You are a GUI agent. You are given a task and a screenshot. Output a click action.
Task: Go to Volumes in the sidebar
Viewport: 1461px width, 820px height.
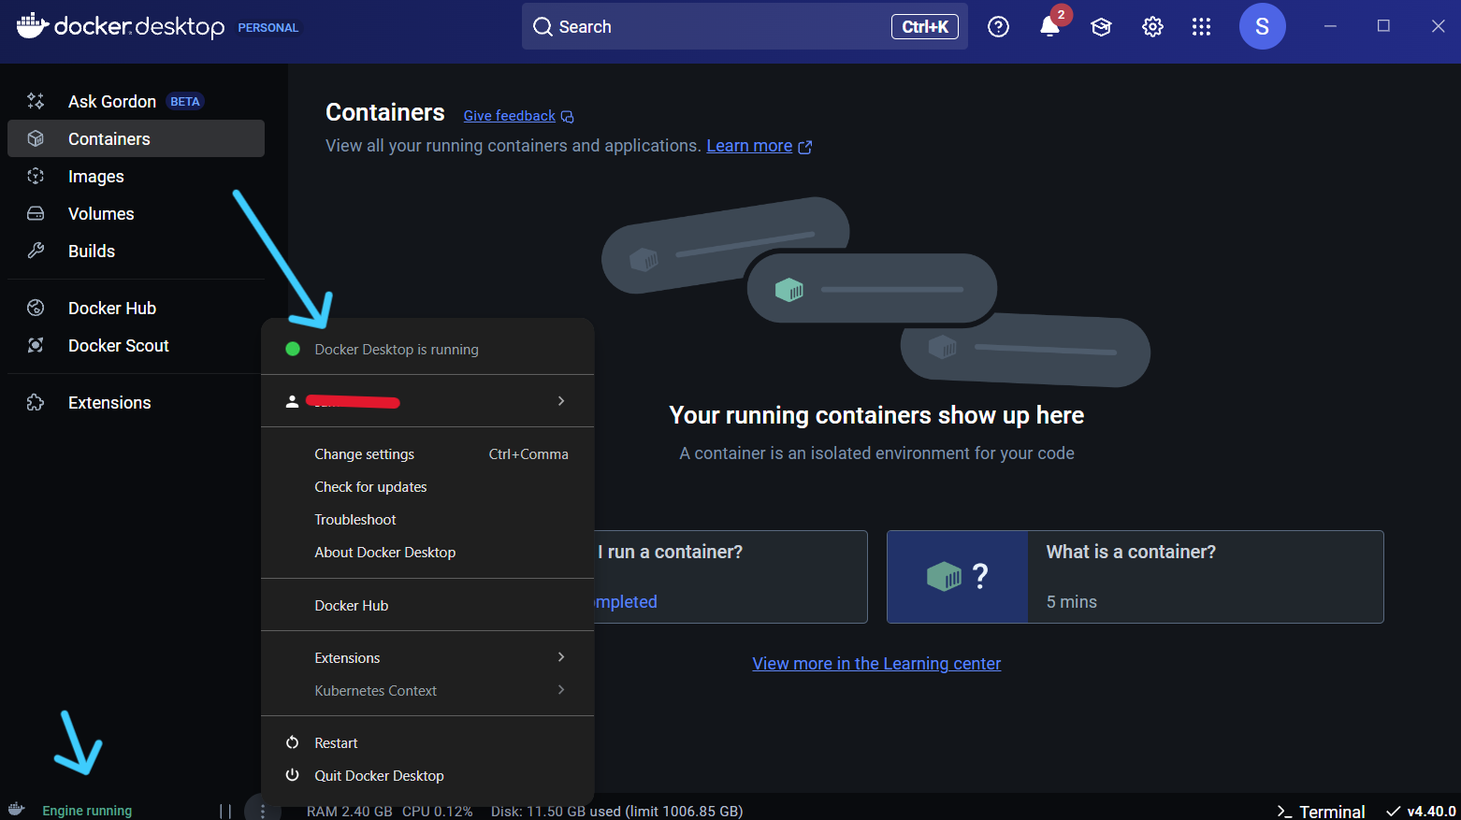pos(136,213)
